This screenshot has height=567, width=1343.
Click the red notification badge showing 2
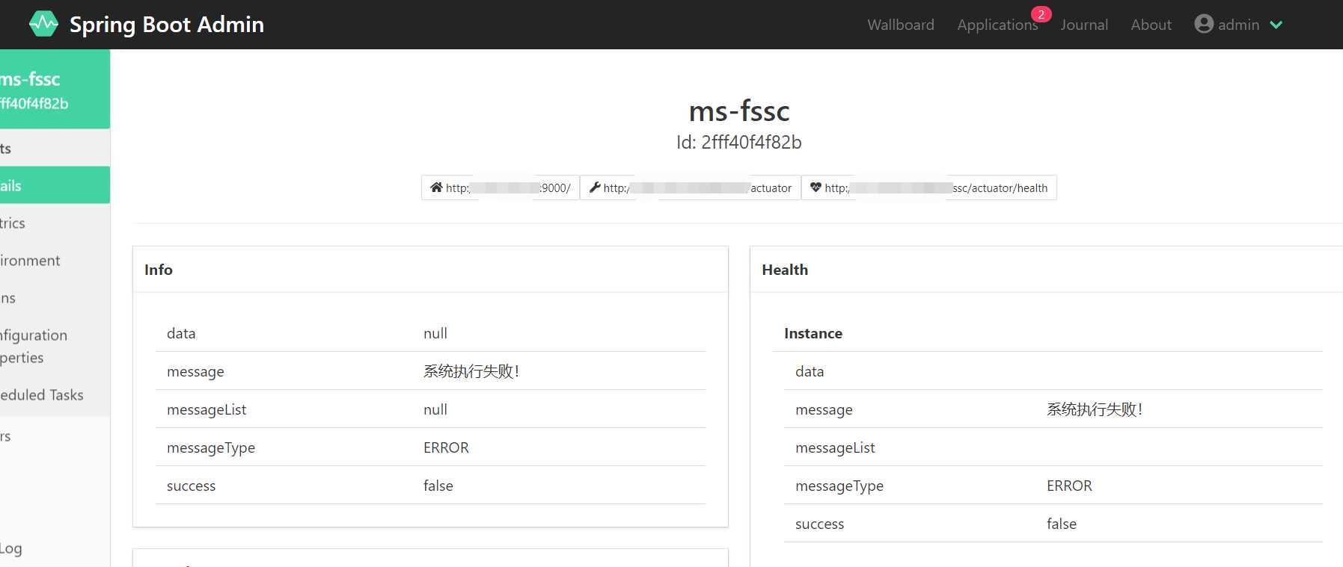point(1041,14)
